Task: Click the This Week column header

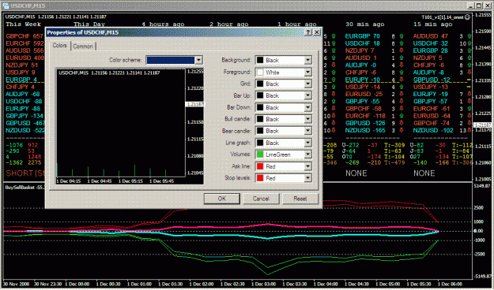Action: 23,24
